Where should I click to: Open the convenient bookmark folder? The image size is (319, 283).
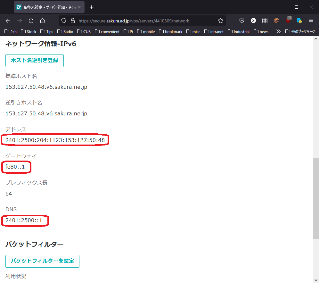coord(107,31)
